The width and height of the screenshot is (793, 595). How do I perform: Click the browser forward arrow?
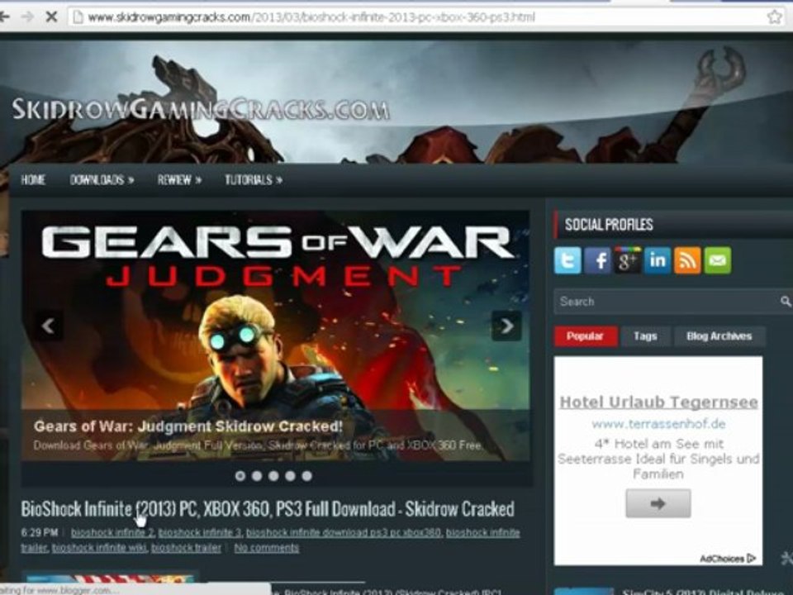[x=27, y=17]
